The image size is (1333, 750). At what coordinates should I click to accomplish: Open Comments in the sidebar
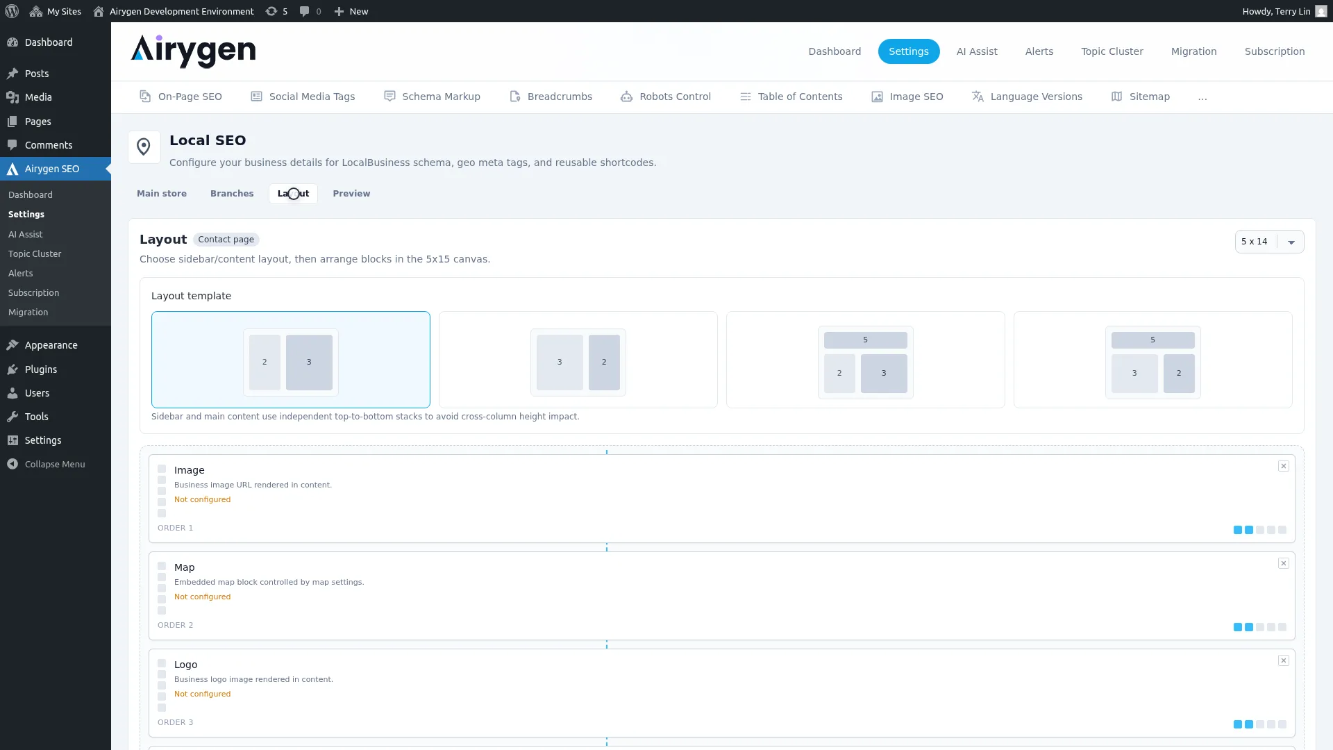pos(56,145)
